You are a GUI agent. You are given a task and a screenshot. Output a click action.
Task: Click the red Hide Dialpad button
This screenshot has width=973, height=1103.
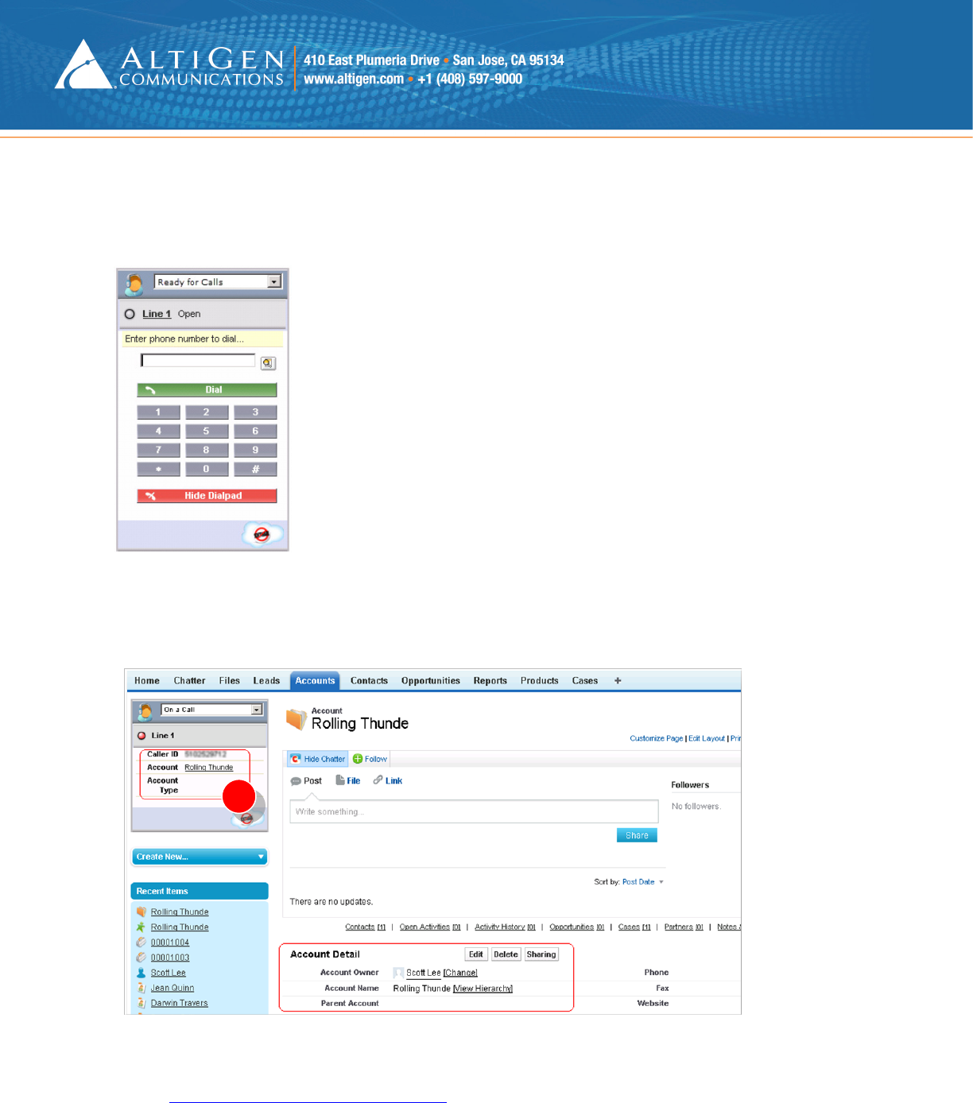[x=207, y=496]
